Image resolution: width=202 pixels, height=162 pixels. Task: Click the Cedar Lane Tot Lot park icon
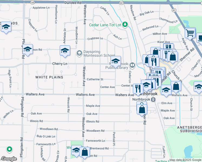(125, 25)
